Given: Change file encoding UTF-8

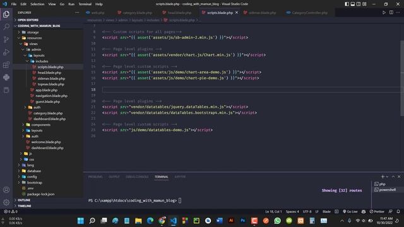Looking at the screenshot, I should click(x=307, y=212).
